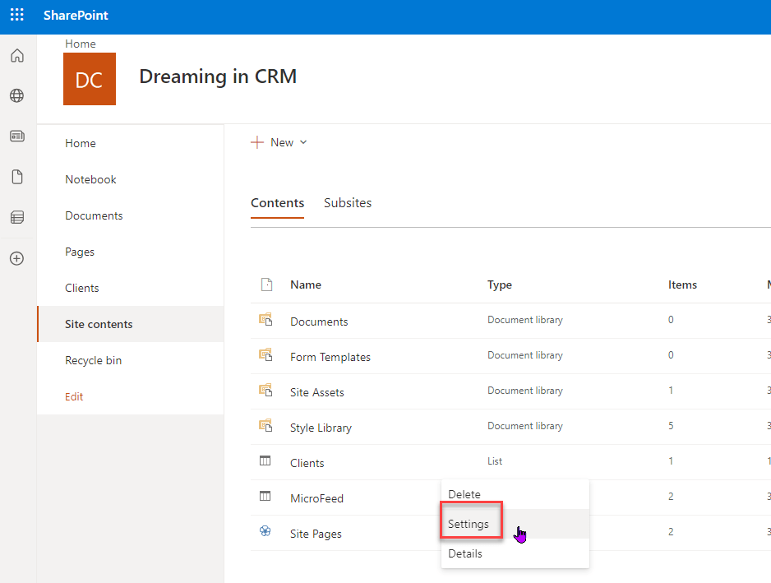Click the document library icon beside Documents
The width and height of the screenshot is (771, 583).
(266, 319)
